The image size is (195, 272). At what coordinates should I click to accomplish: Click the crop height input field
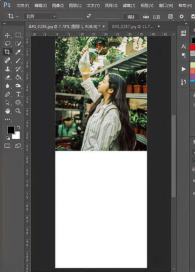(x=107, y=16)
